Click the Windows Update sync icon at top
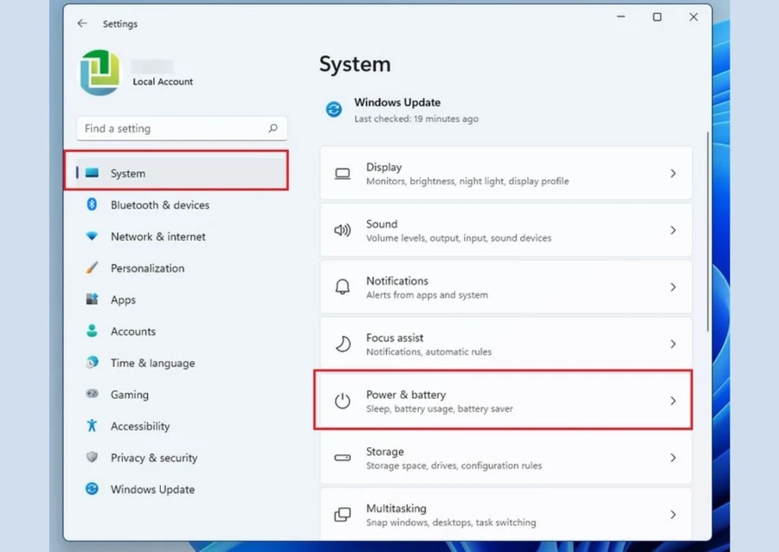Viewport: 779px width, 552px height. [x=334, y=109]
